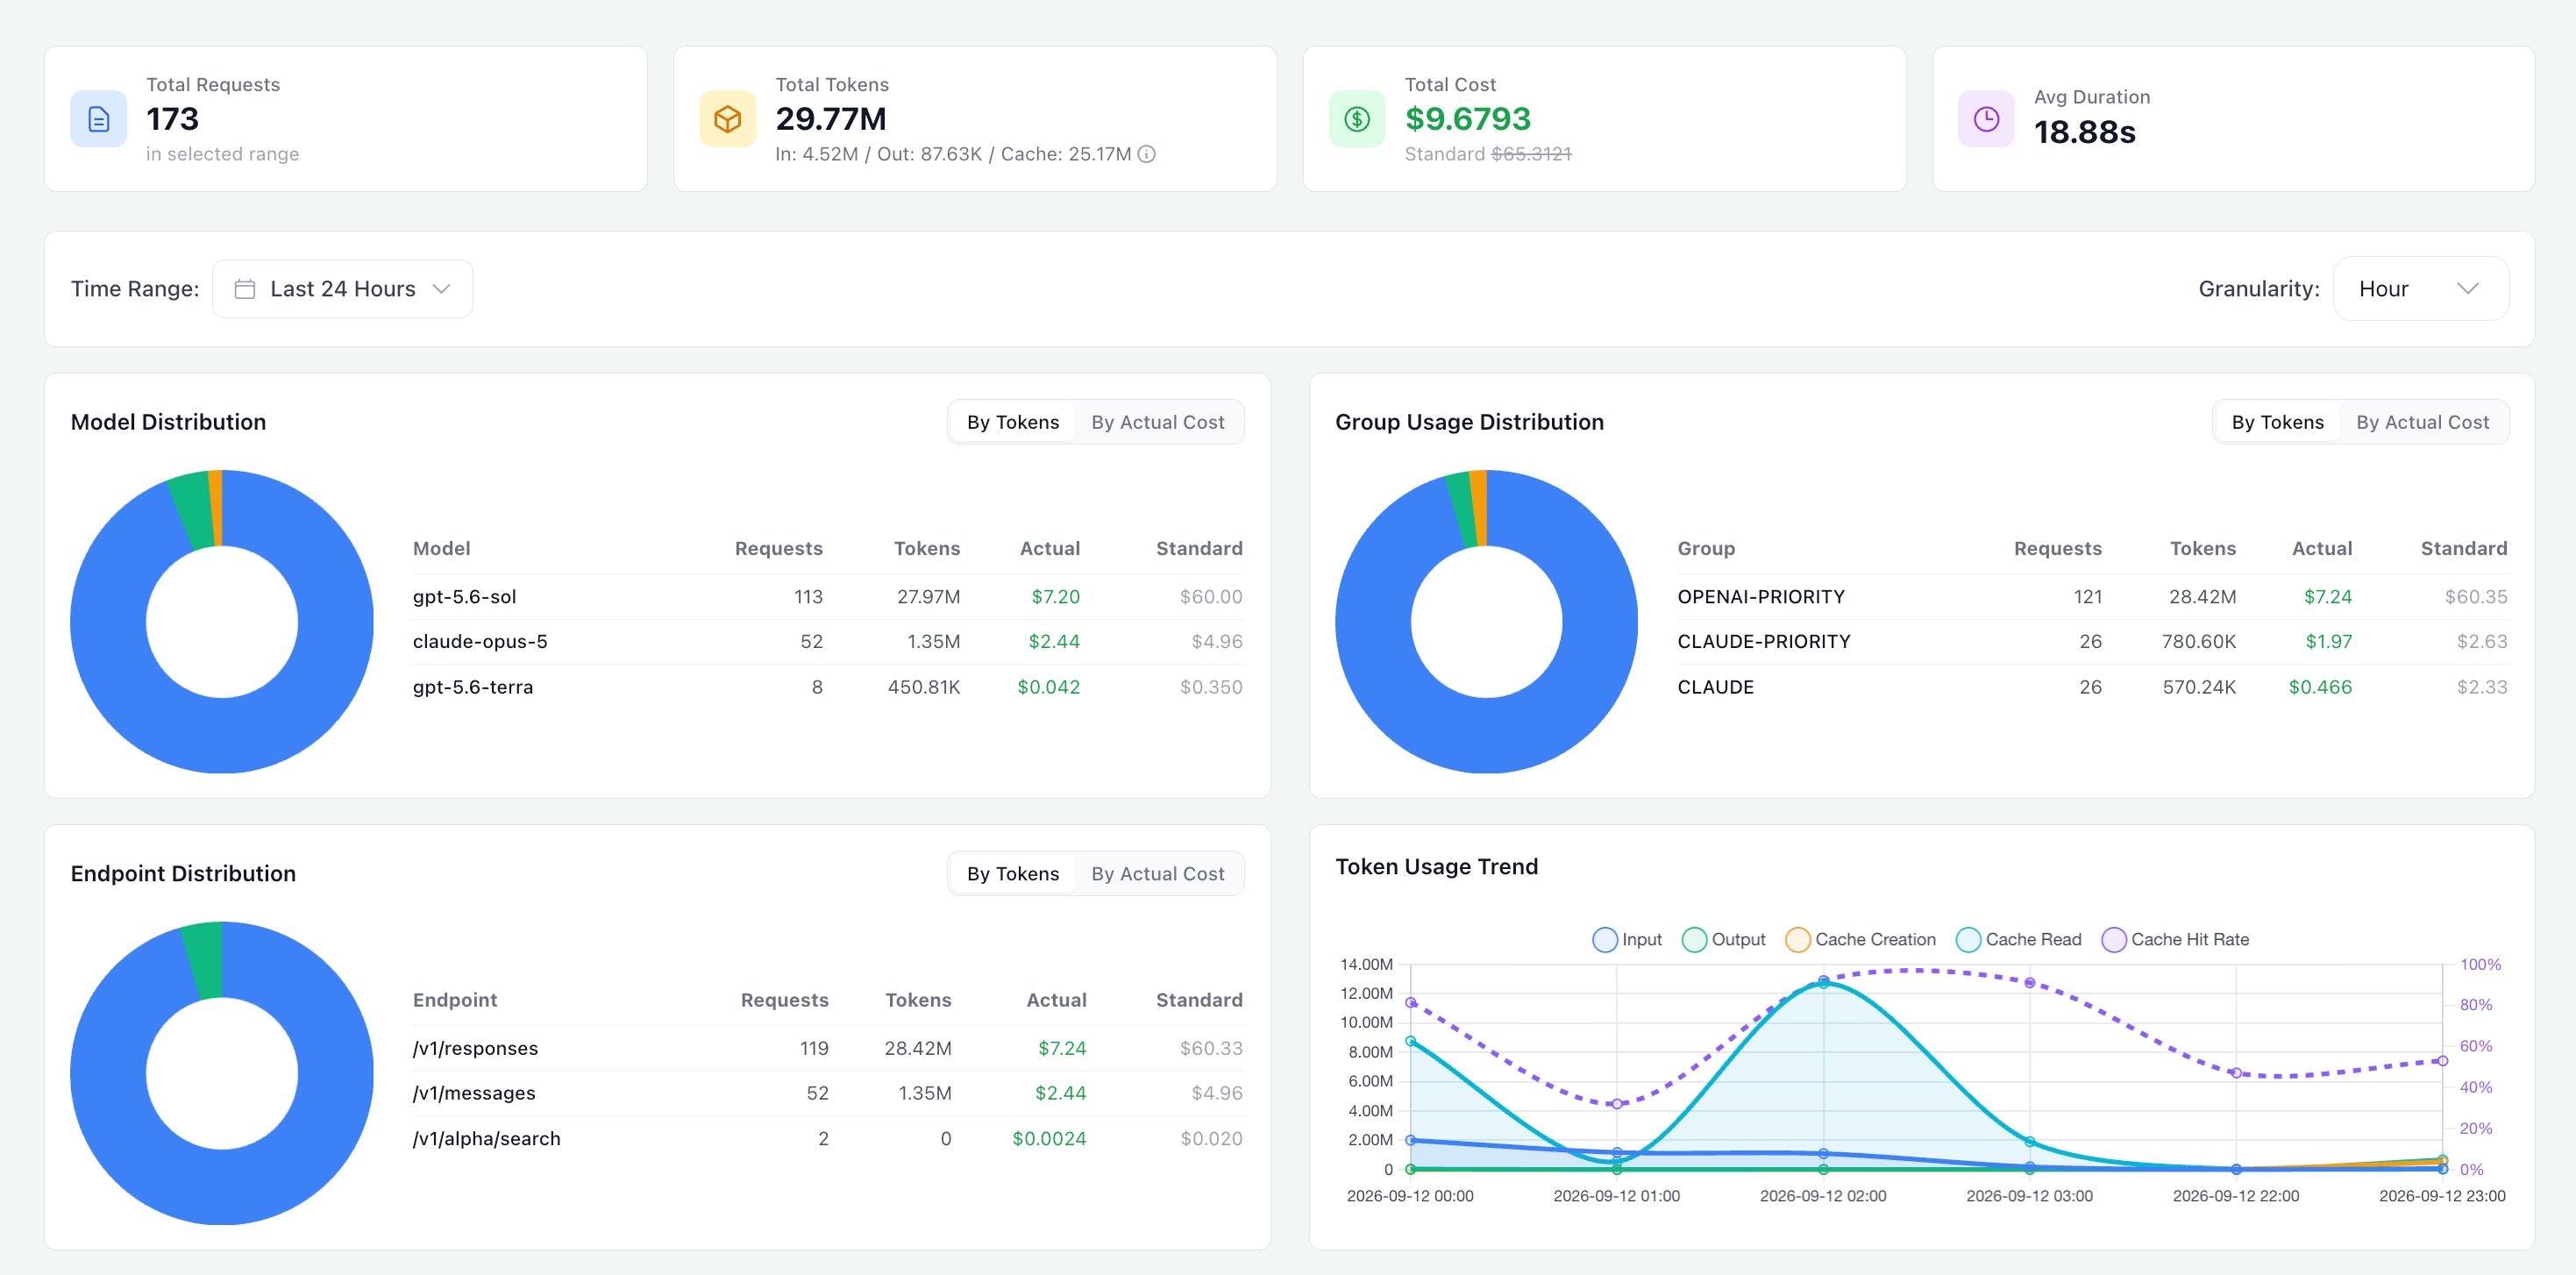Screen dimensions: 2576x1275
Task: Click the Total Tokens value 29.77M
Action: tap(830, 119)
